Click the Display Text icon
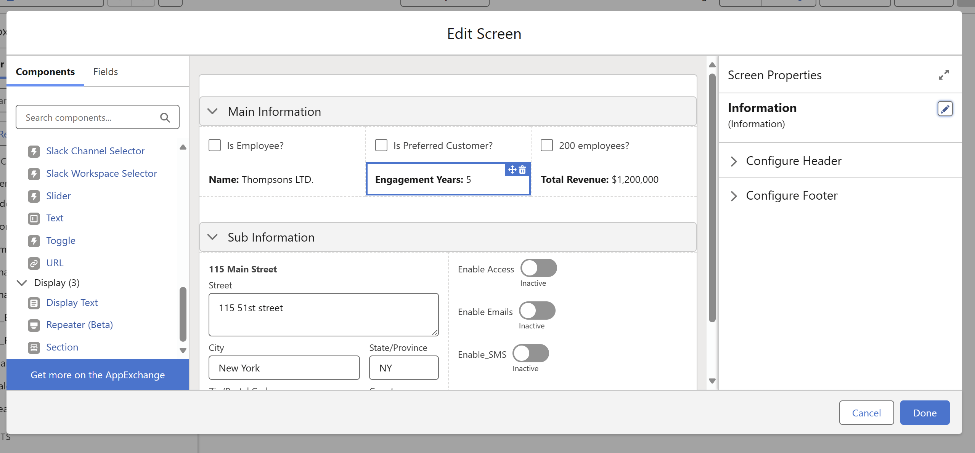This screenshot has height=453, width=975. (x=34, y=303)
